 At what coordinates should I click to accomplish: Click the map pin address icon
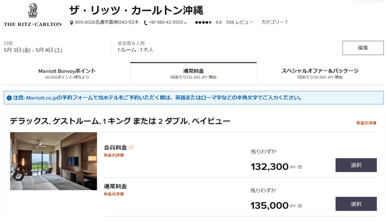pyautogui.click(x=72, y=23)
